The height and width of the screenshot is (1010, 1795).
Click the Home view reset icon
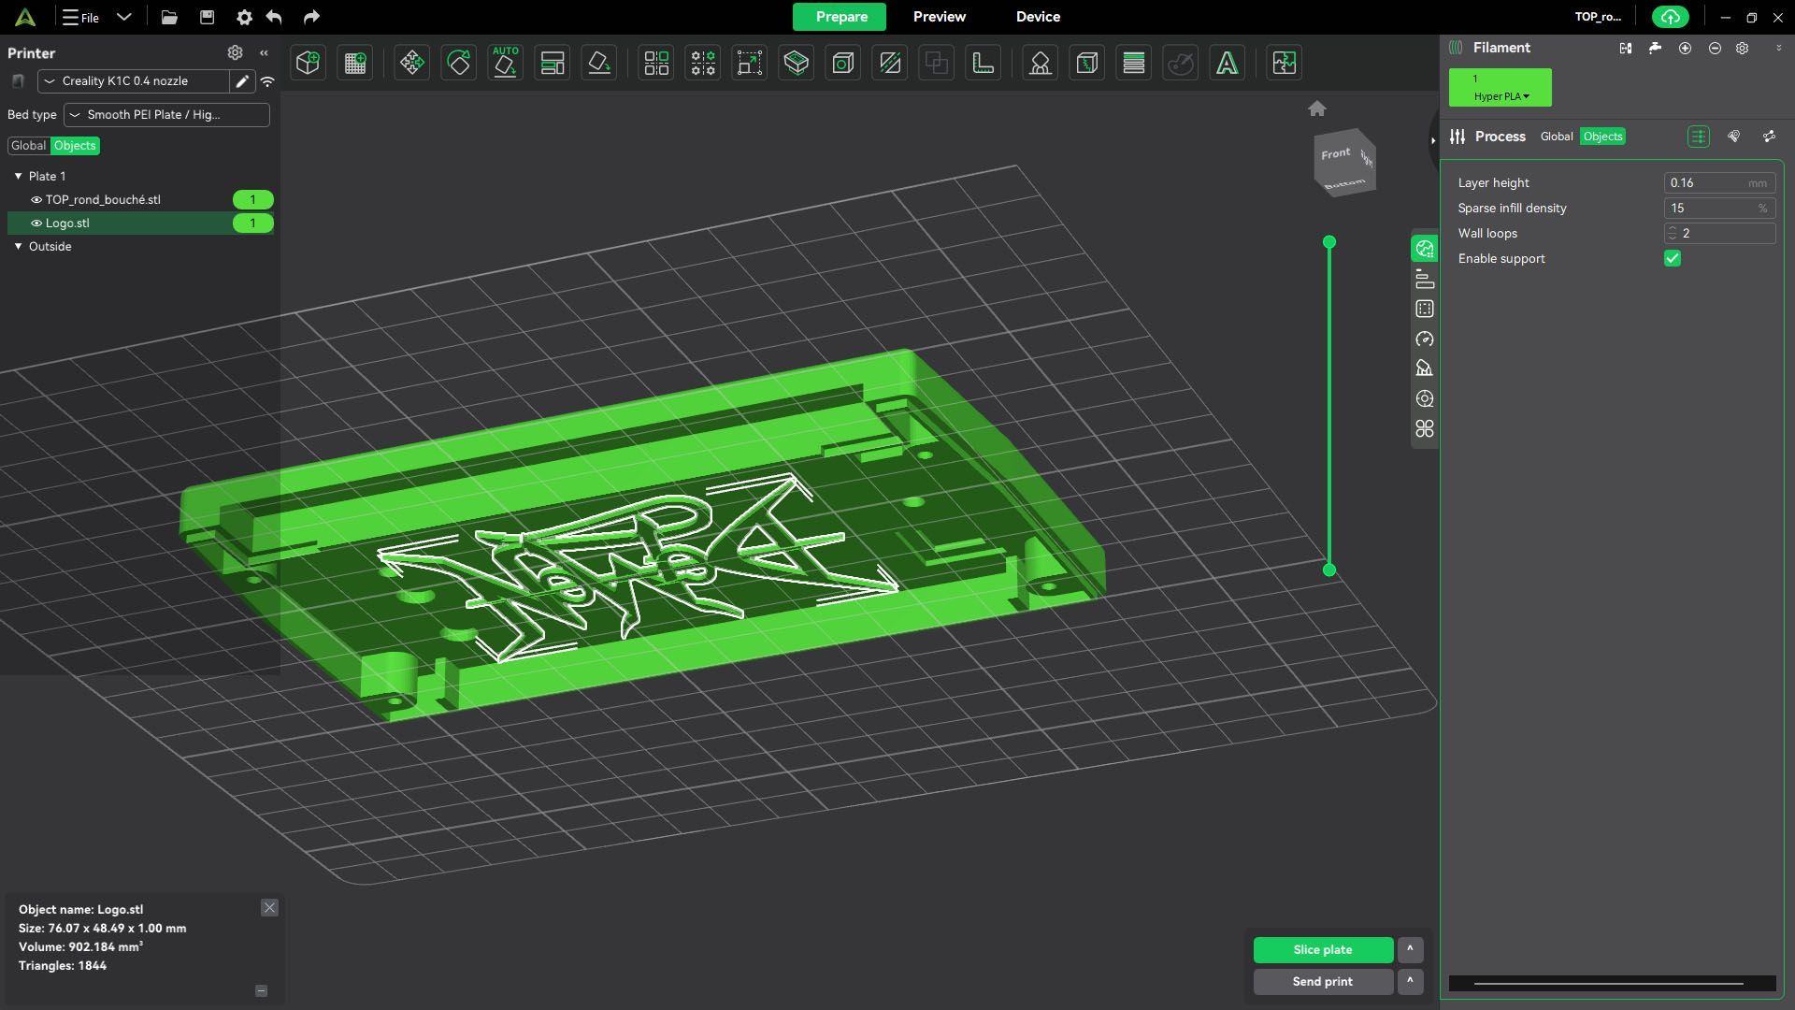click(x=1317, y=108)
